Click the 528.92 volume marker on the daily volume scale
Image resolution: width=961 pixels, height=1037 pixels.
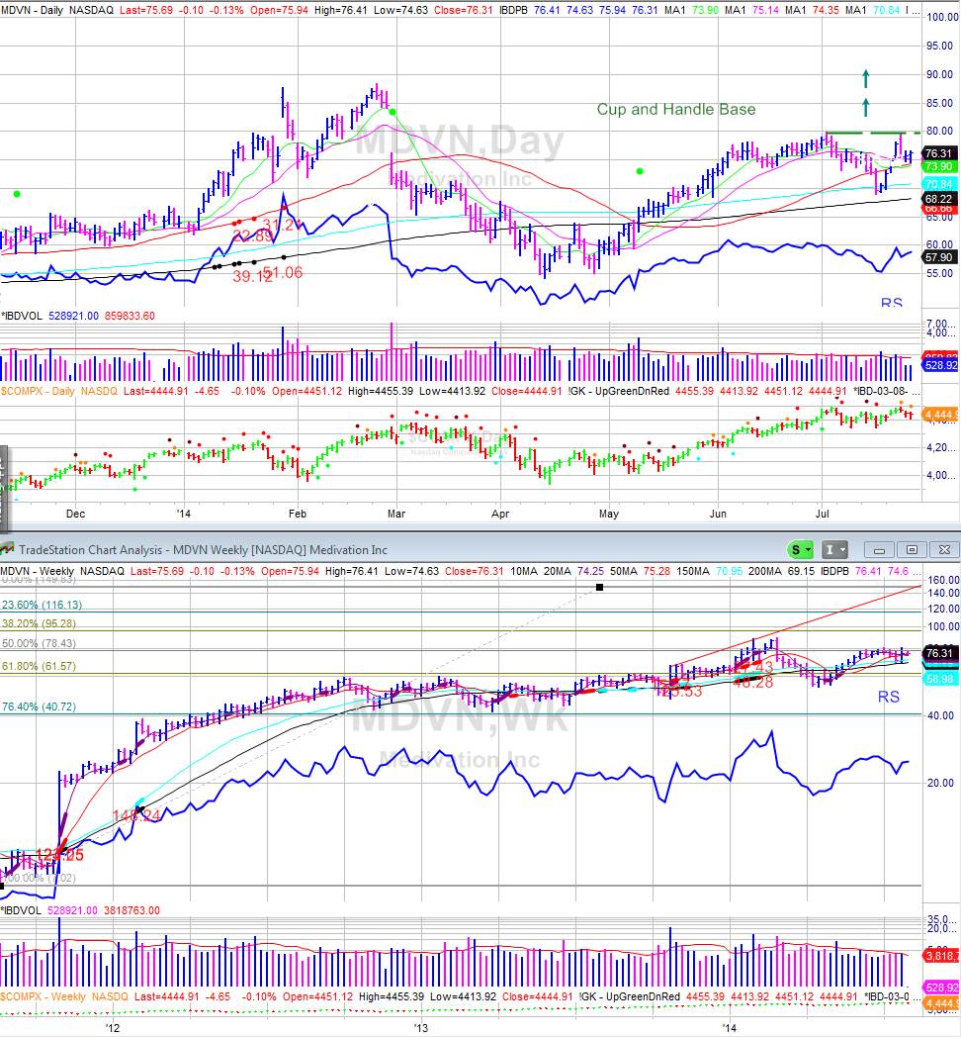(x=941, y=365)
